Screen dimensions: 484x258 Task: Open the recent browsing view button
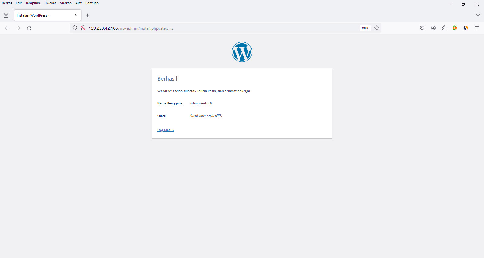point(6,15)
